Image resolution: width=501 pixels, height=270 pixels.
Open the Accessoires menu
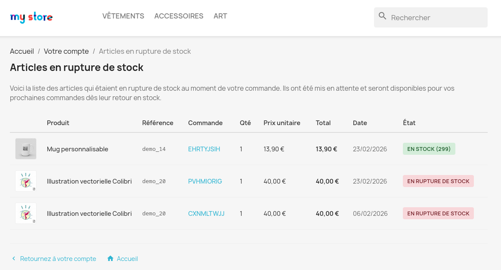coord(179,16)
